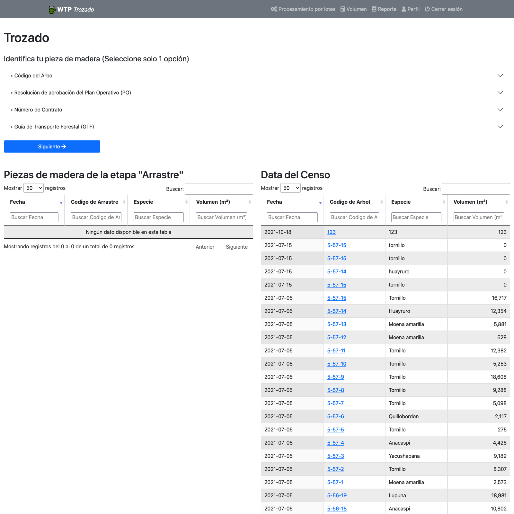This screenshot has height=514, width=514.
Task: Focus Buscar Codigo de Arbol filter
Action: tap(354, 217)
